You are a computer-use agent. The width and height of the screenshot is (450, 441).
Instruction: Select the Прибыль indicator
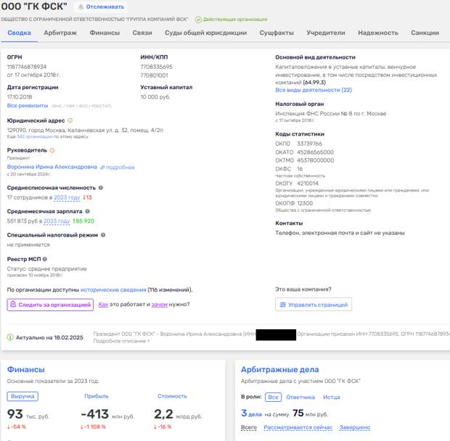[97, 396]
